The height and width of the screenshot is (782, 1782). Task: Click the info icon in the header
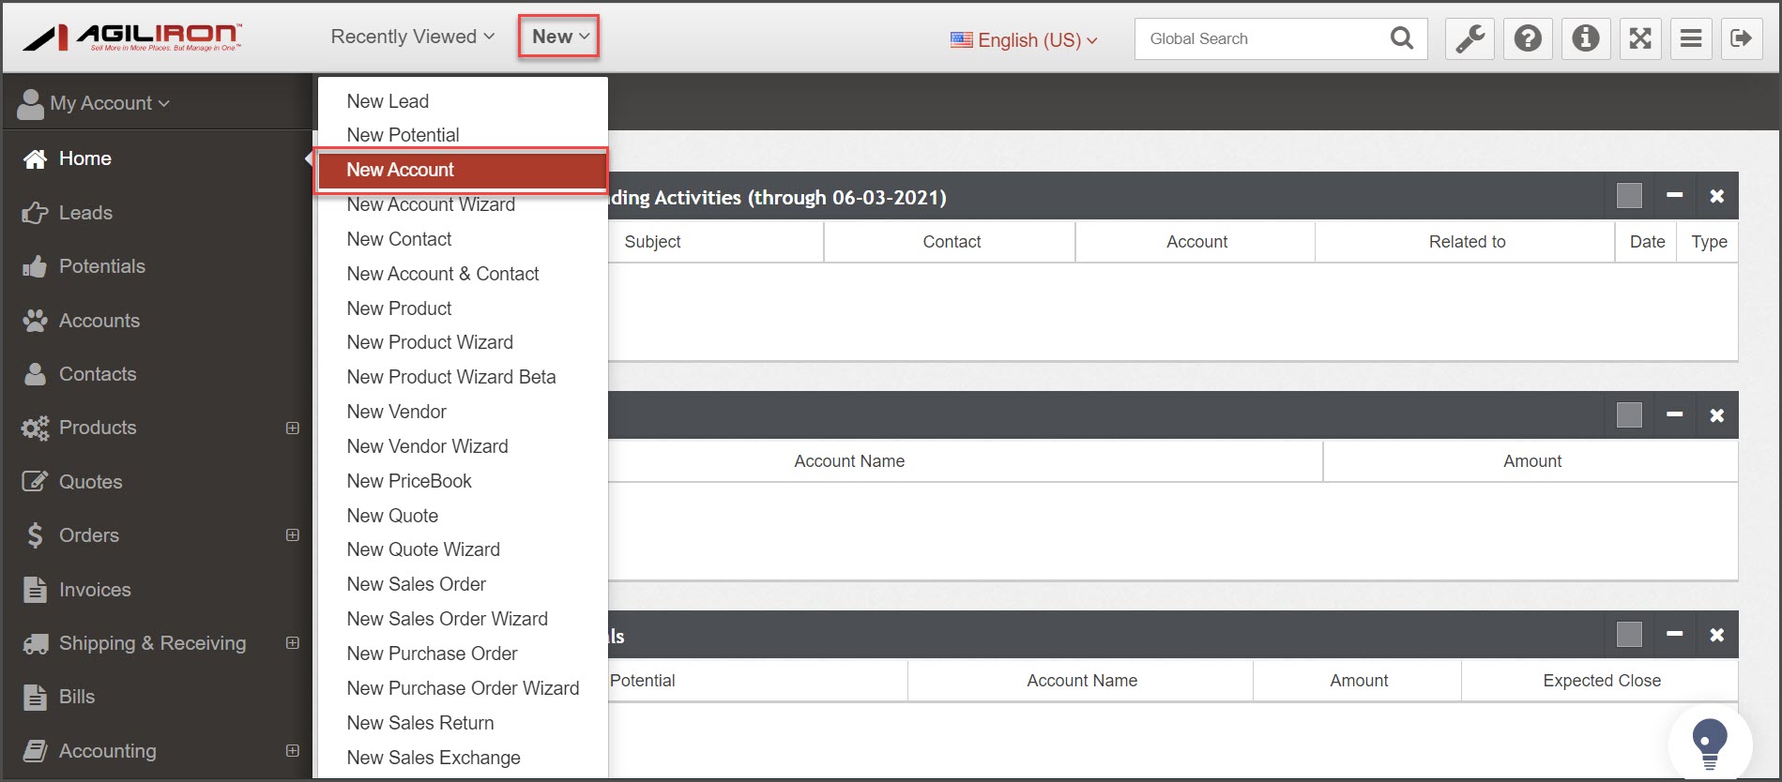coord(1586,38)
